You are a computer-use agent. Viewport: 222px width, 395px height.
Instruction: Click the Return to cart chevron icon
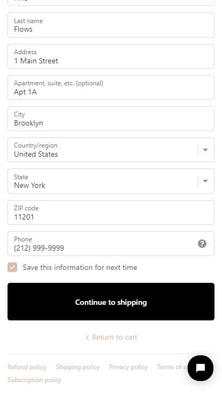point(87,338)
